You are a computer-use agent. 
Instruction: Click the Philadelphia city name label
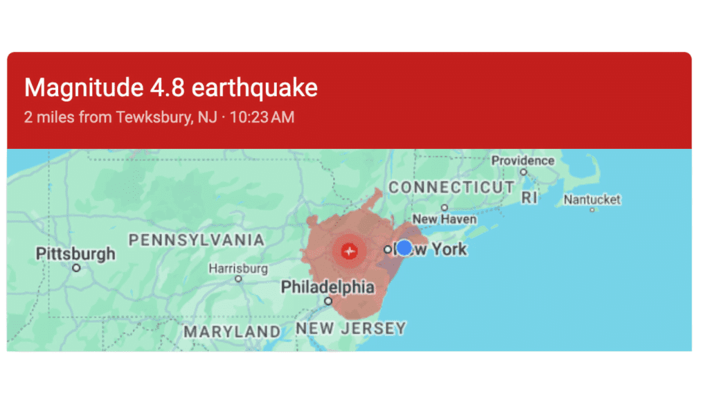tap(327, 287)
